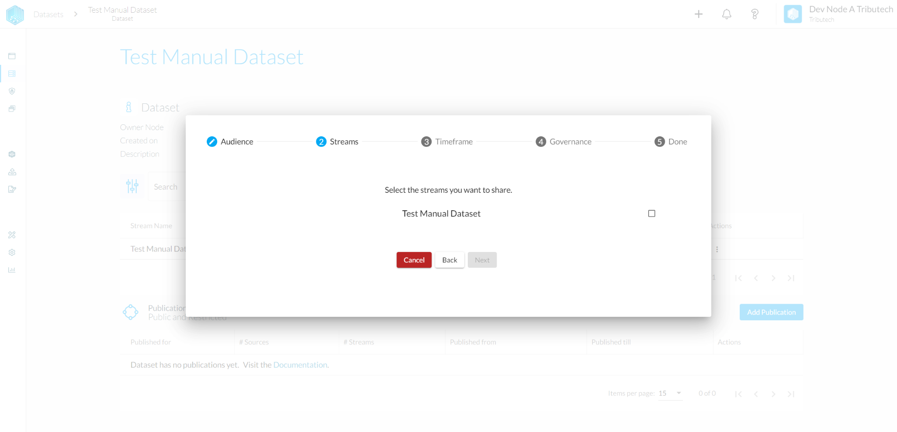Open the first sidebar window icon
Viewport: 897px width, 432px height.
tap(12, 56)
